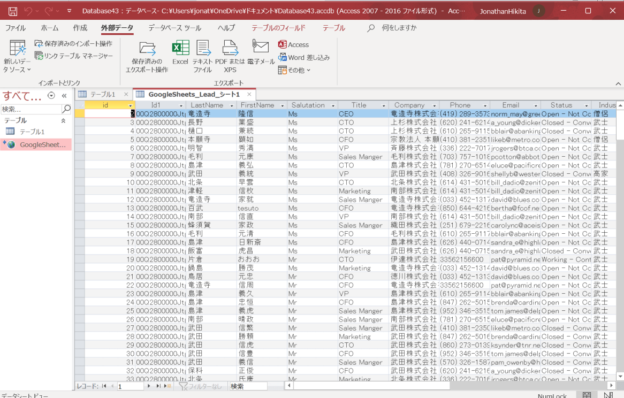
Task: Close the GoogleSheets_Lead_シート1 tab
Action: [249, 94]
